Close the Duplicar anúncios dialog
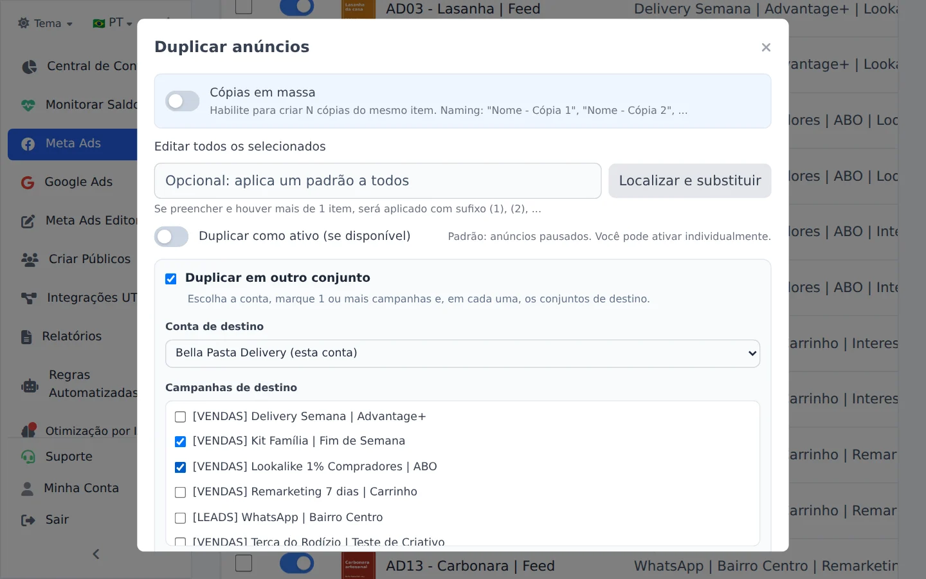The width and height of the screenshot is (926, 579). point(766,47)
